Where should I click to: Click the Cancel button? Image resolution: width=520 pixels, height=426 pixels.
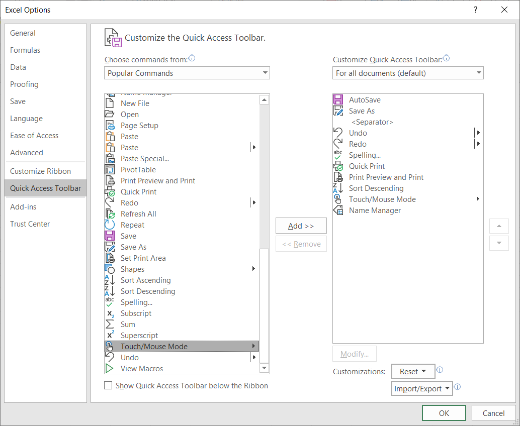pos(493,413)
